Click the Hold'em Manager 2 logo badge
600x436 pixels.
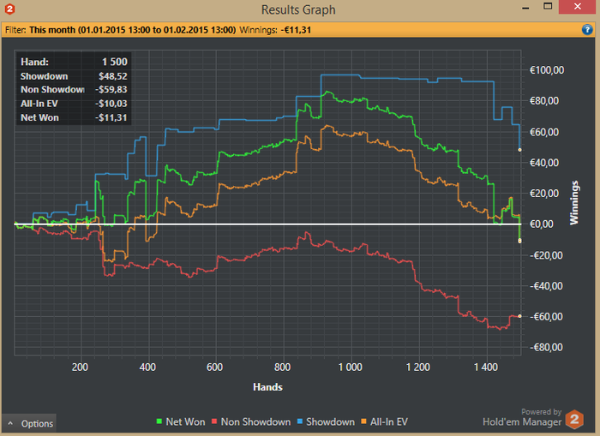(574, 420)
